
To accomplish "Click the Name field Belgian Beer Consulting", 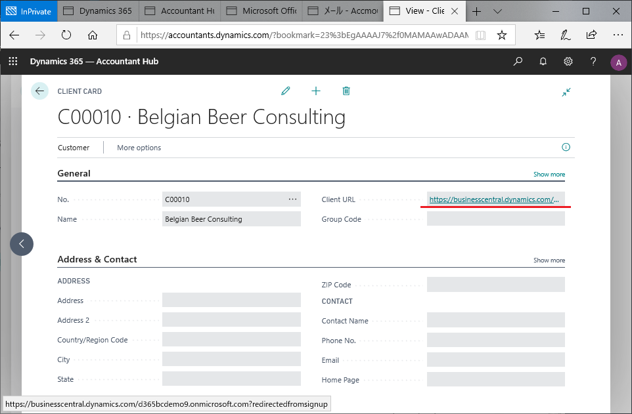I will (231, 219).
